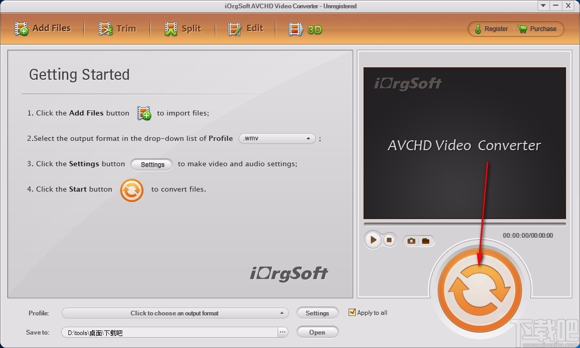Viewport: 580px width, 348px height.
Task: Browse save location with the ellipsis button
Action: coord(282,332)
